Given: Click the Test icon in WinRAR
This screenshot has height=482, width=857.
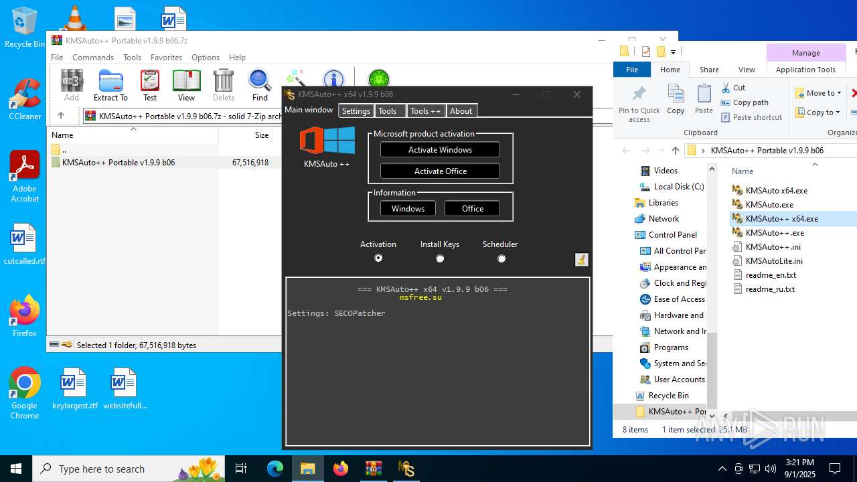Looking at the screenshot, I should pos(150,85).
